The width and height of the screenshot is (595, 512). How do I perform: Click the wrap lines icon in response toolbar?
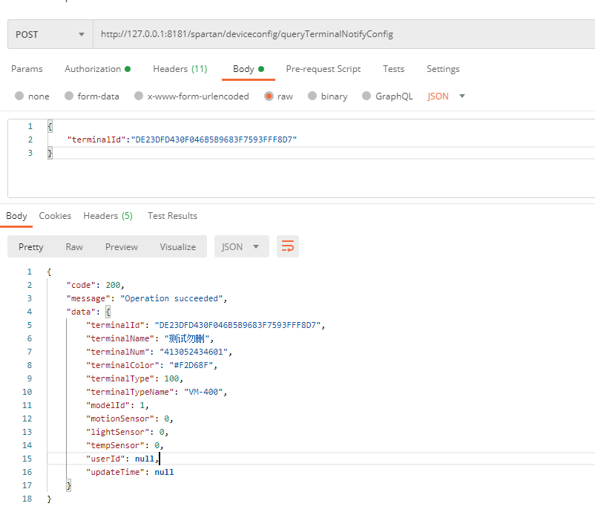[288, 246]
